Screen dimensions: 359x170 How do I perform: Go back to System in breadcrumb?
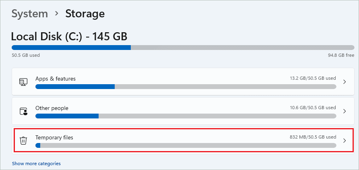(30, 14)
